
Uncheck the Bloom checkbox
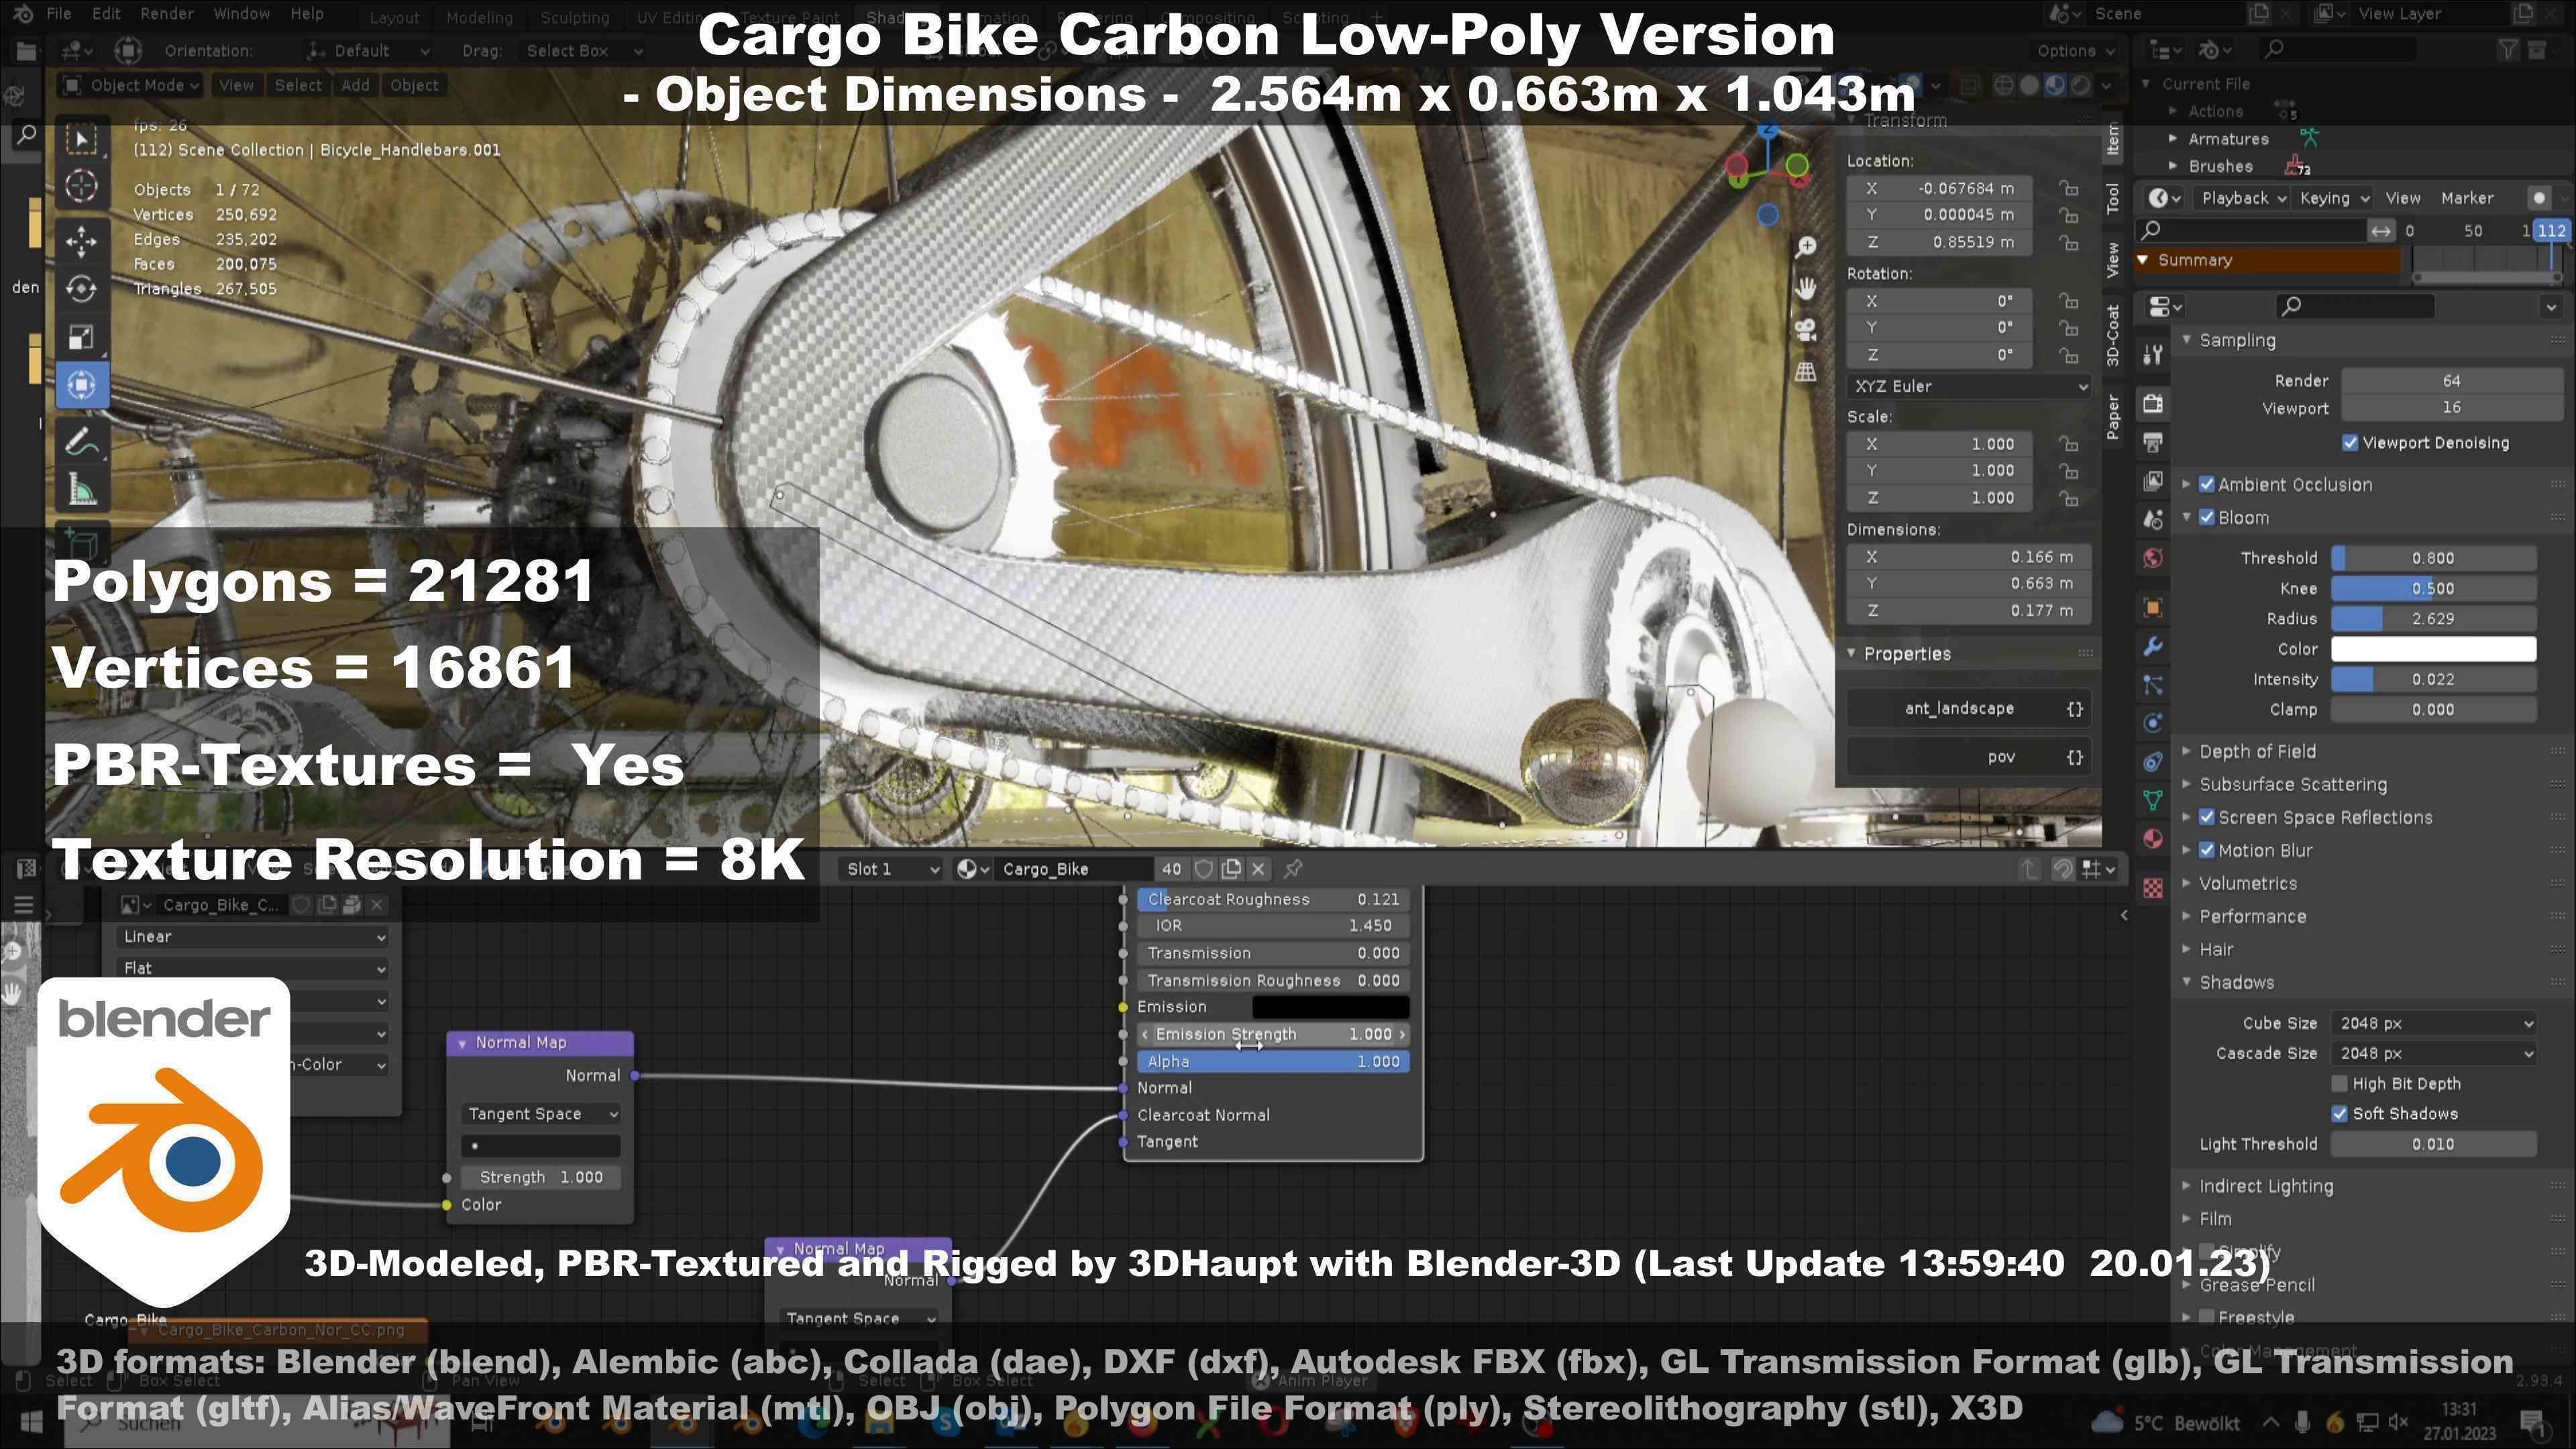tap(2207, 517)
